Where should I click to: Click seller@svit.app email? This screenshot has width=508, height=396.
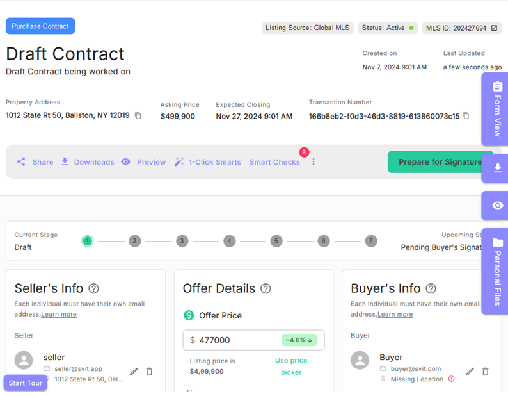point(79,368)
